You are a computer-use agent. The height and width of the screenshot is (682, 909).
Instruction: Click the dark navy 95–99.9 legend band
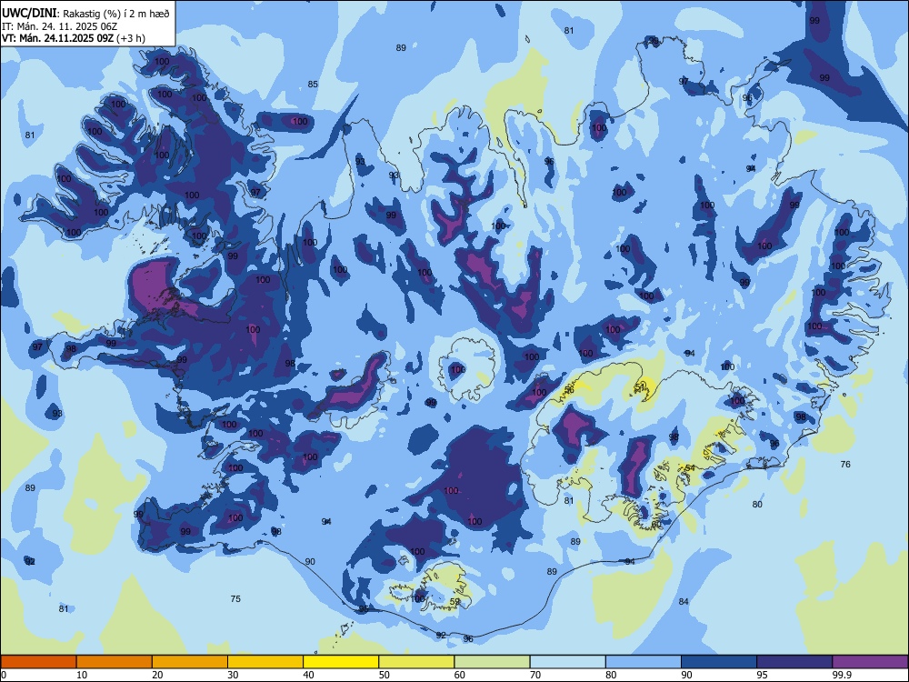point(794,662)
